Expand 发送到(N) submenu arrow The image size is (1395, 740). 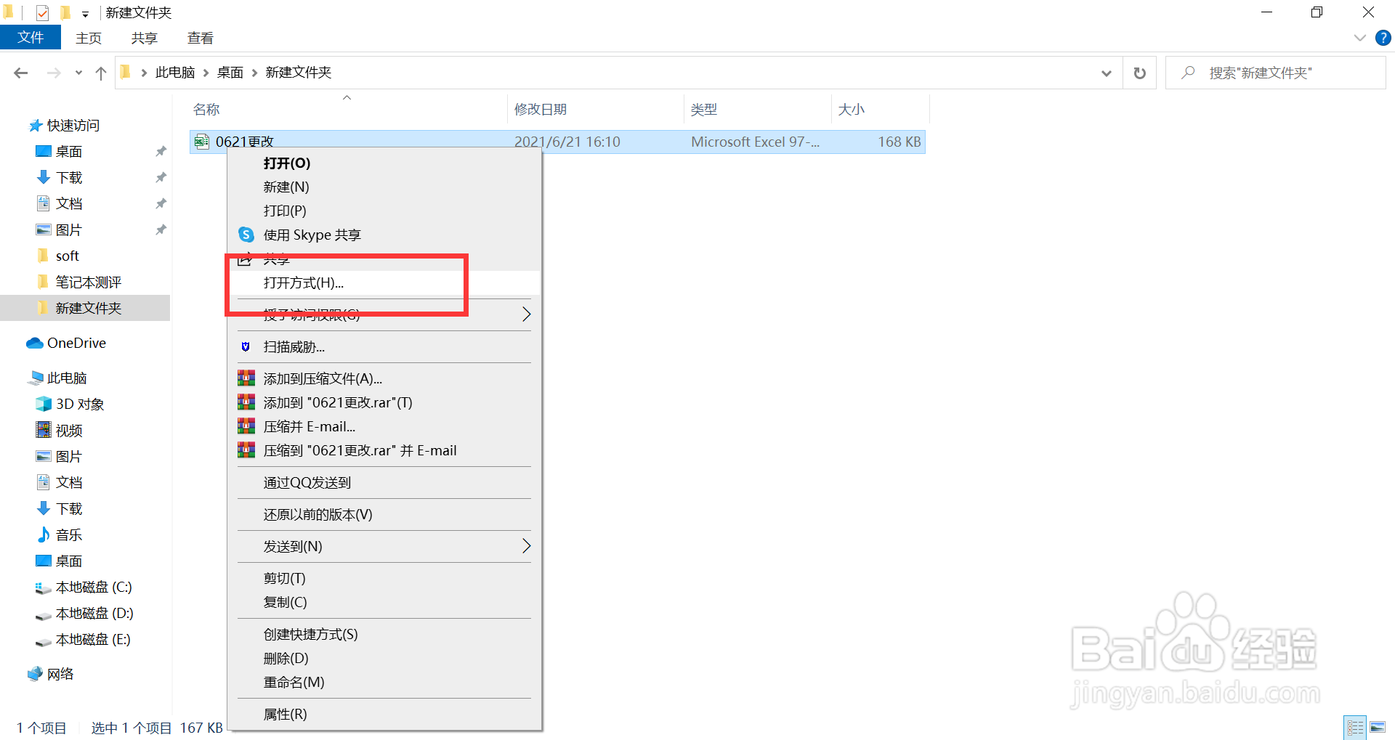[526, 546]
